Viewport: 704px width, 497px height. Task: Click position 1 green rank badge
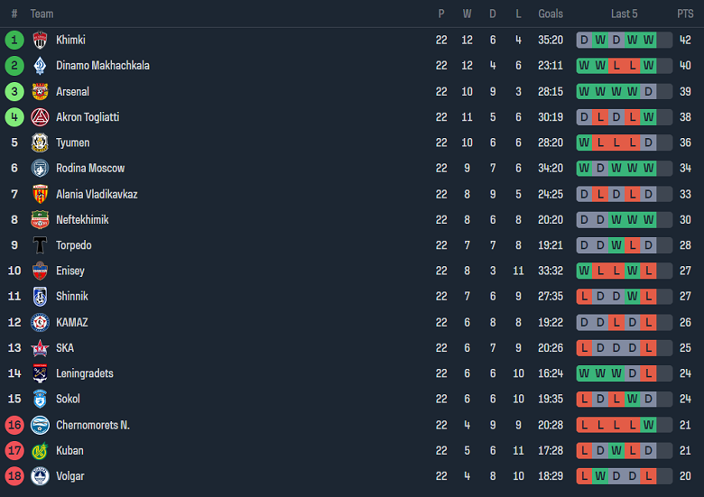(14, 40)
